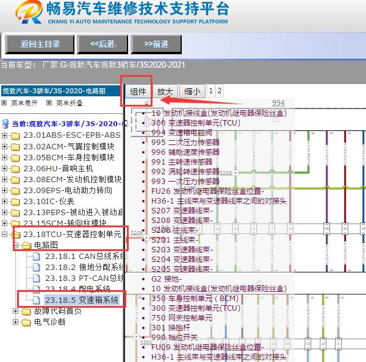Expand 23.08ECM-发动机控制模块 node
The image size is (366, 362).
click(4, 179)
